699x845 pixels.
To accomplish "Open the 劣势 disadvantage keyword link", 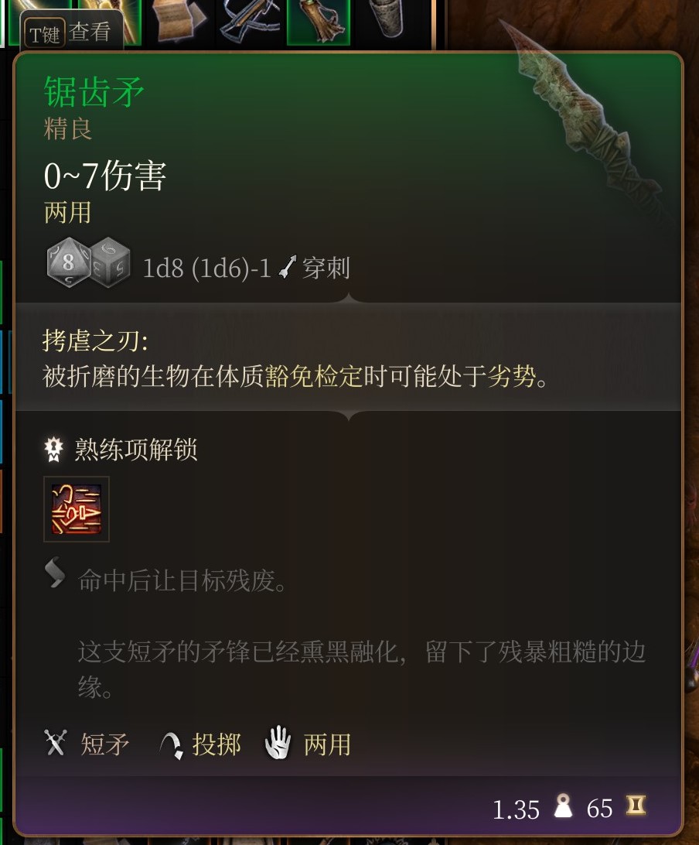I will tap(512, 375).
